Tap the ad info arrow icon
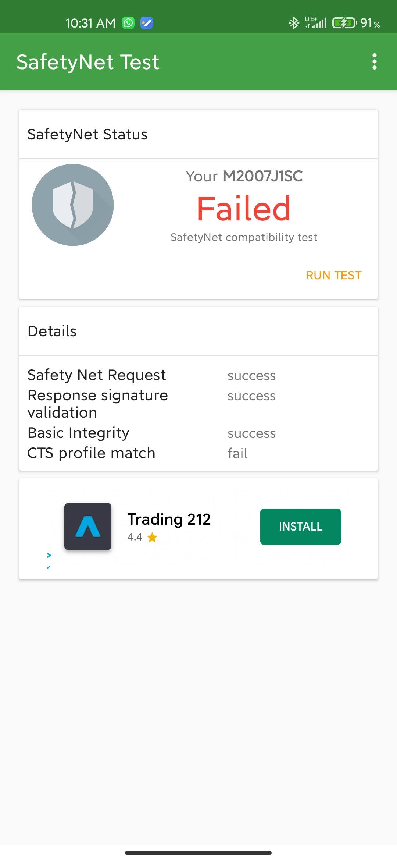 tap(49, 555)
